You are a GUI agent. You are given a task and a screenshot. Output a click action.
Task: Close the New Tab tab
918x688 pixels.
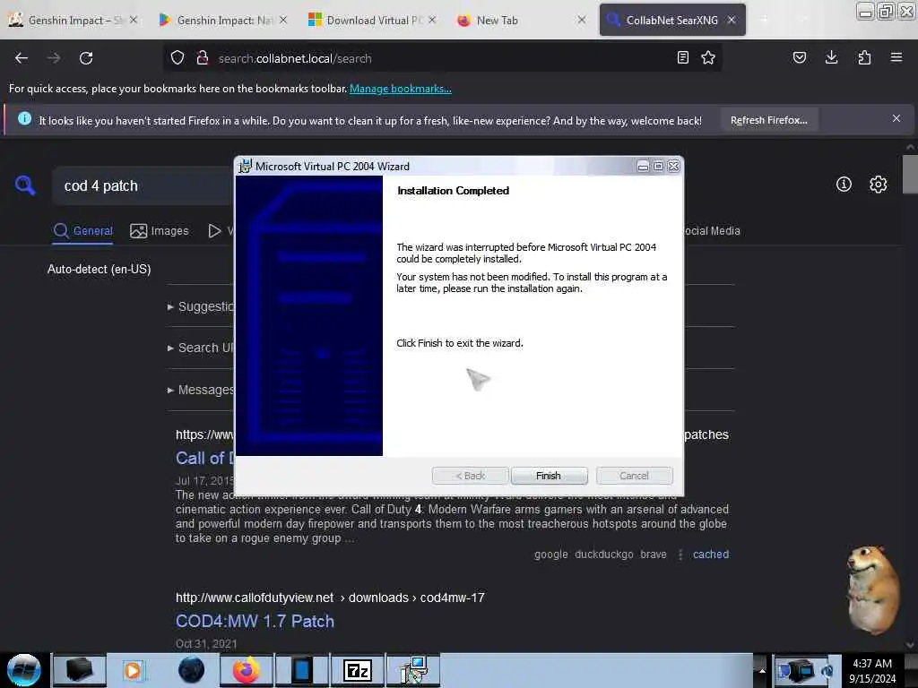tap(581, 20)
